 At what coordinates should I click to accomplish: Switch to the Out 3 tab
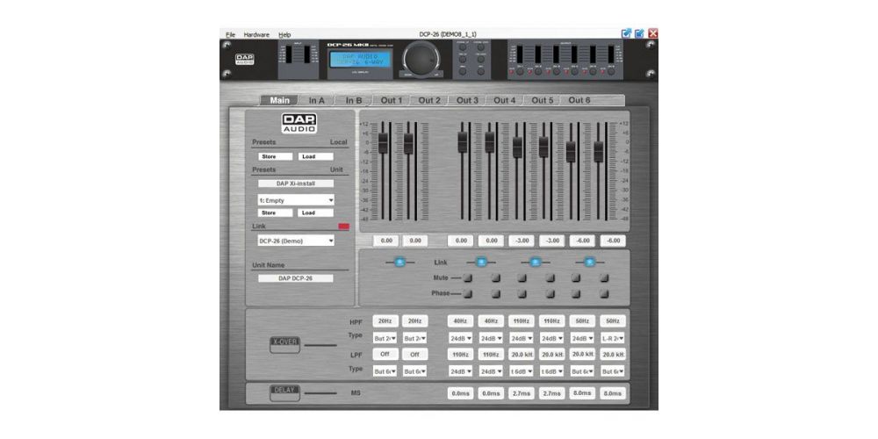pyautogui.click(x=467, y=100)
